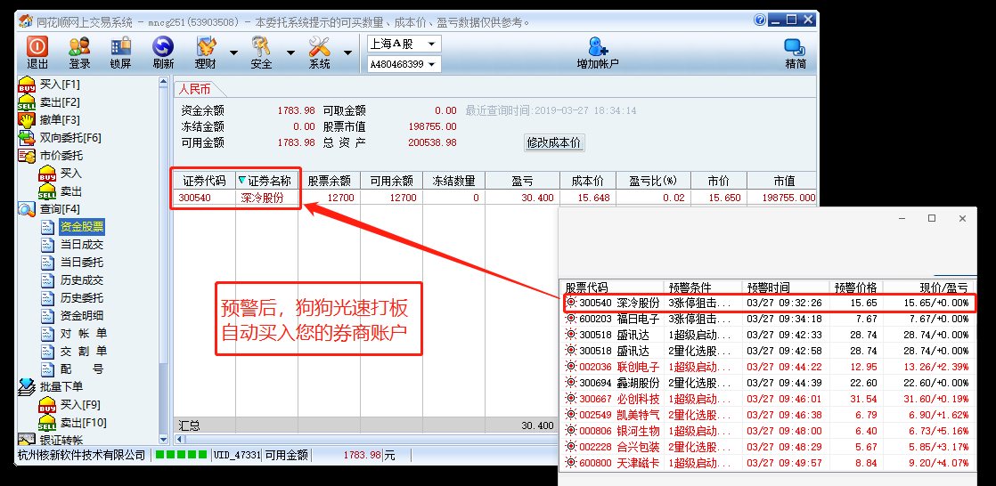The image size is (996, 486).
Task: Select the 300540 深冷股份 holdings row
Action: [494, 198]
